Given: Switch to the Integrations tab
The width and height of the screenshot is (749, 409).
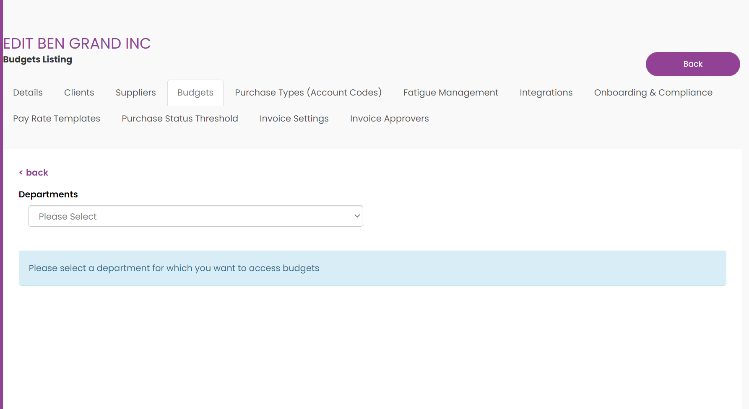Looking at the screenshot, I should click(546, 93).
